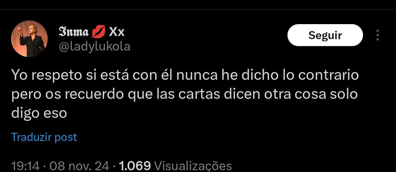Open the profile picture avatar
Viewport: 396px width, 172px height.
[29, 39]
